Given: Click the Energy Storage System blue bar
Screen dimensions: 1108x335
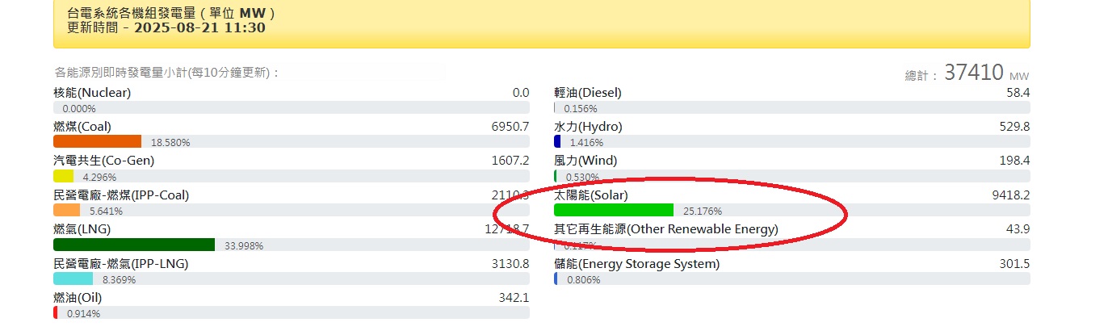Looking at the screenshot, I should coord(556,278).
